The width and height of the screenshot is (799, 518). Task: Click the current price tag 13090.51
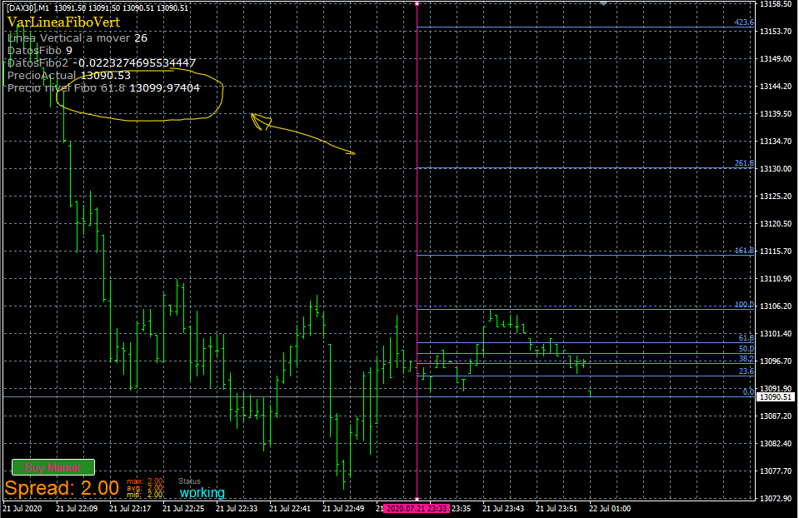point(775,396)
